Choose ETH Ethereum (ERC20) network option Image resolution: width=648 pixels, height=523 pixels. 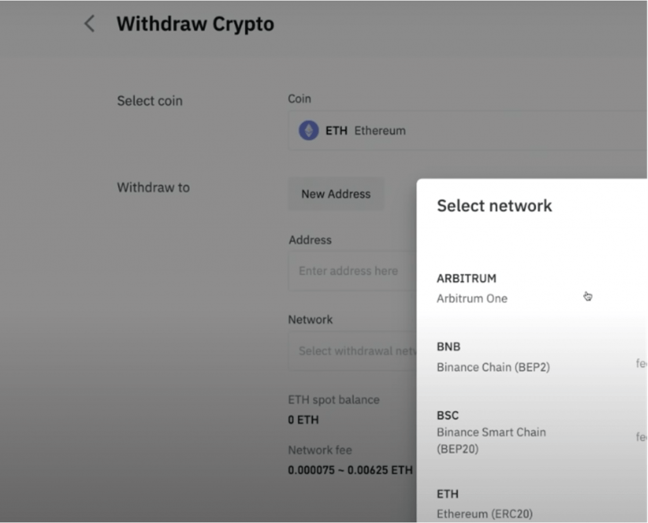[506, 503]
